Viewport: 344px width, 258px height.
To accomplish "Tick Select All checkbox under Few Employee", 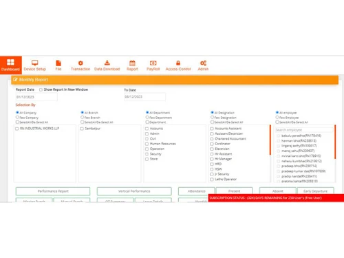I will pyautogui.click(x=277, y=122).
